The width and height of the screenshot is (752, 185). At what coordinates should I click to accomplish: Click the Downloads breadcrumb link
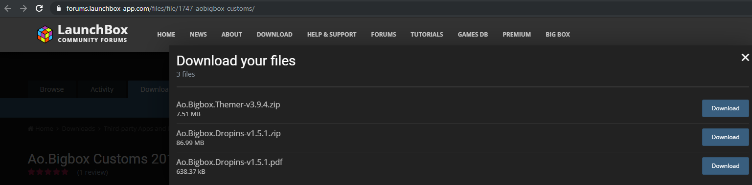[78, 128]
